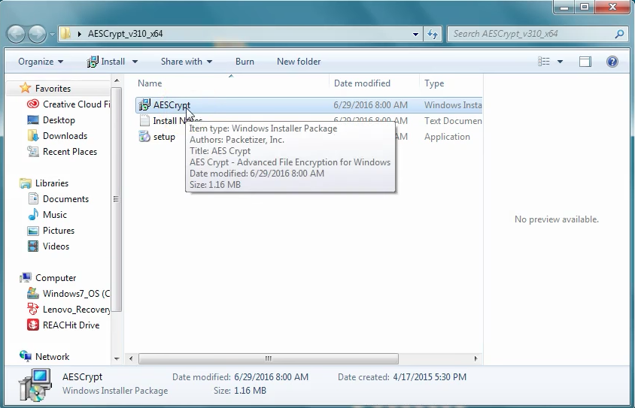635x408 pixels.
Task: Open the Windows7_OS drive
Action: point(76,294)
